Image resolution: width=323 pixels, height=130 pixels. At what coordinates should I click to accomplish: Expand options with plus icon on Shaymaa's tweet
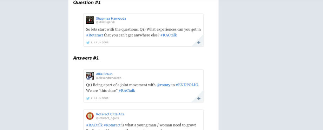coord(199,43)
